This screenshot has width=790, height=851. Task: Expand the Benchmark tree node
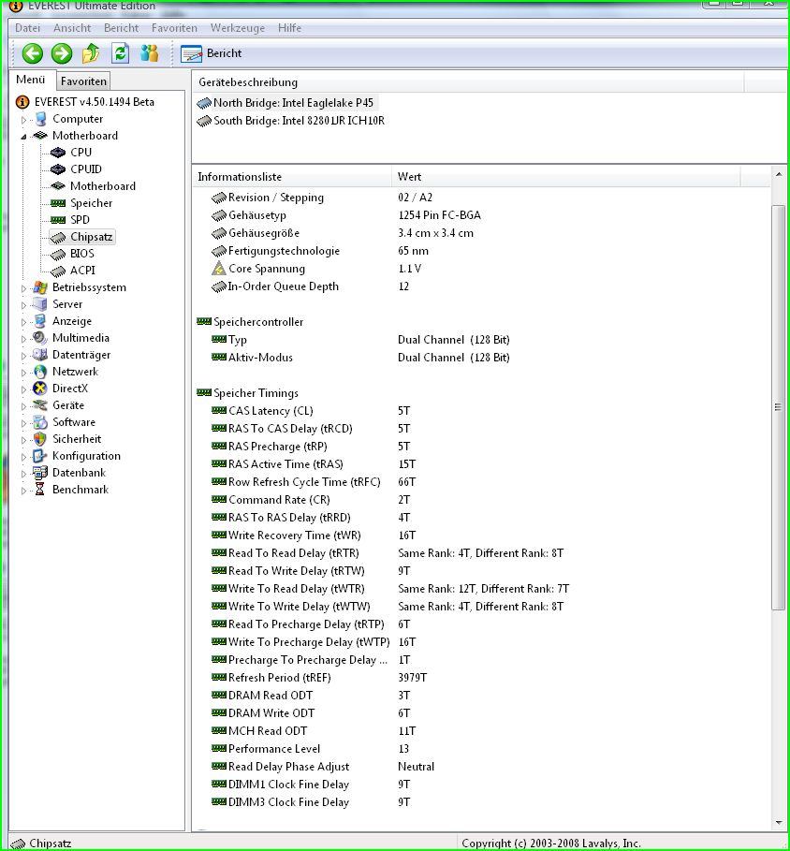[x=23, y=490]
